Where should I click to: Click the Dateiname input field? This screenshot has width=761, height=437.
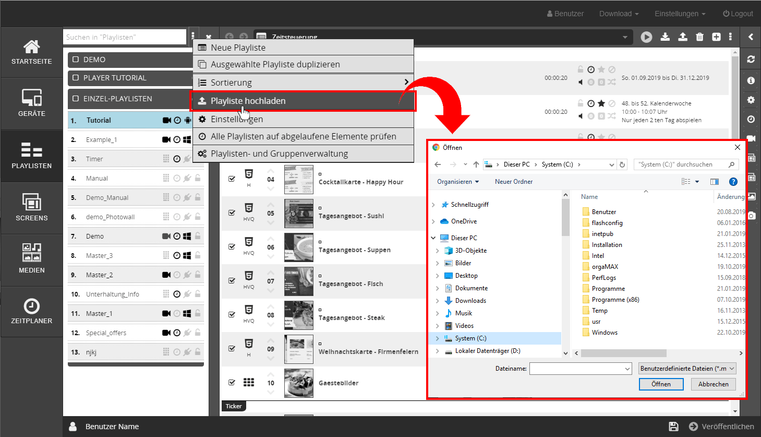(x=576, y=369)
